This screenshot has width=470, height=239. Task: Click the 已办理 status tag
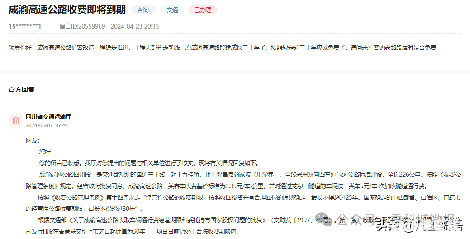[203, 10]
